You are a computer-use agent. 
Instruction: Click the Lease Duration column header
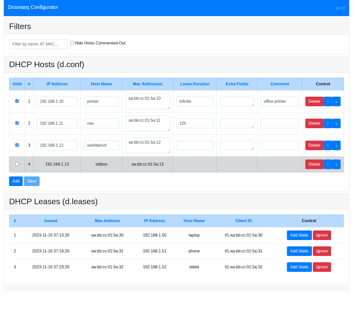coord(195,84)
